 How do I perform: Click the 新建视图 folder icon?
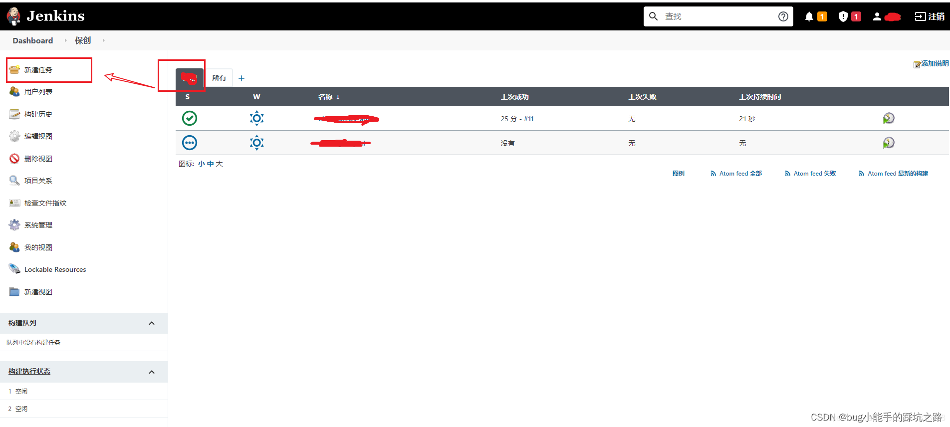[14, 292]
